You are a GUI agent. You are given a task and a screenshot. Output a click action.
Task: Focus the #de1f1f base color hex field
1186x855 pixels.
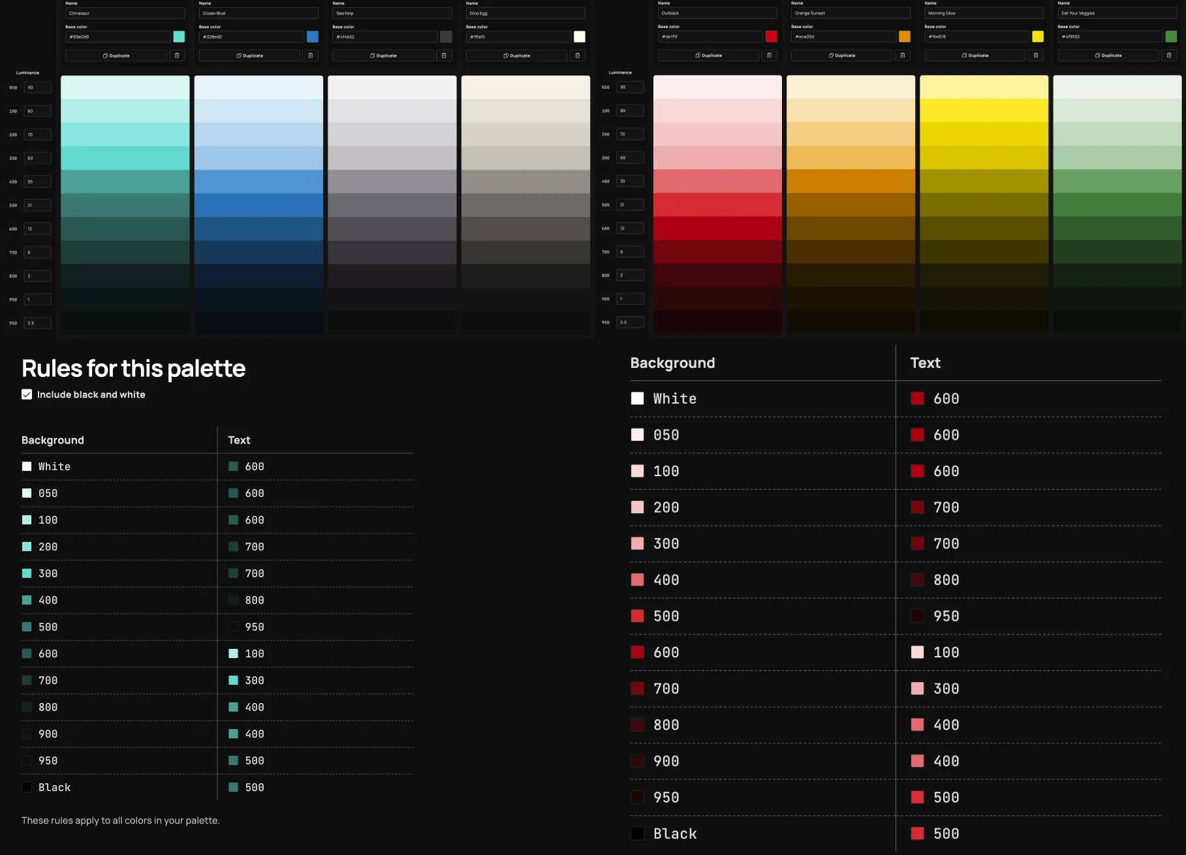[710, 37]
